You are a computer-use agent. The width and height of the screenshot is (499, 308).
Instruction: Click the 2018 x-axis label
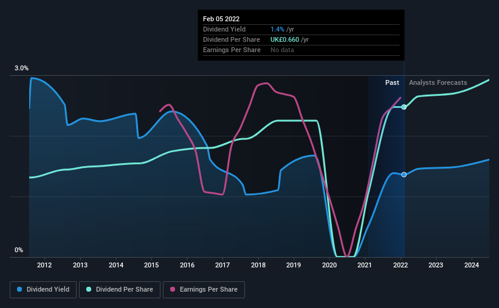pyautogui.click(x=258, y=265)
